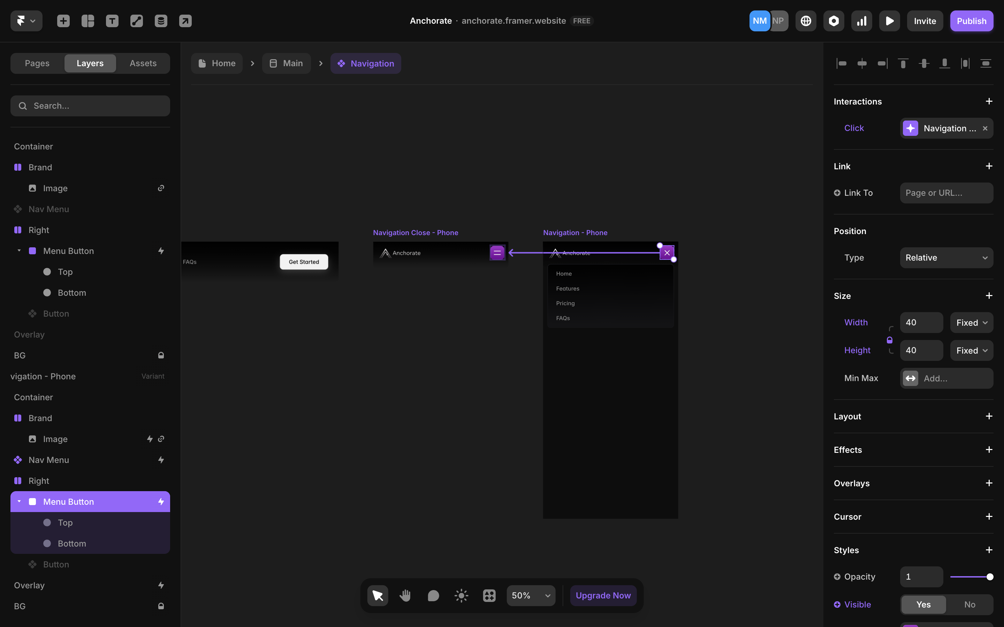The image size is (1004, 627).
Task: Click the Publish button
Action: 971,21
